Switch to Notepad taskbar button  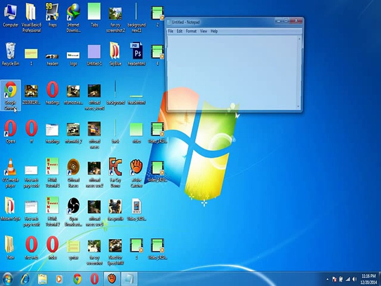129,279
